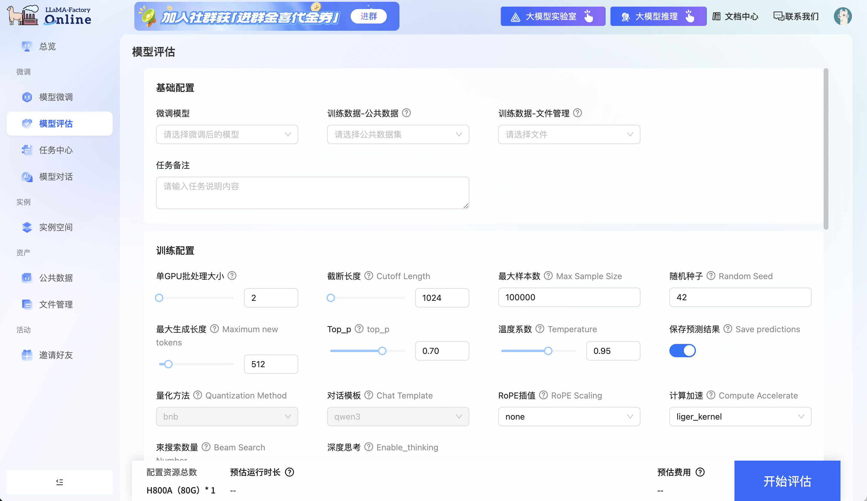Open the user avatar menu
This screenshot has width=867, height=501.
[843, 15]
